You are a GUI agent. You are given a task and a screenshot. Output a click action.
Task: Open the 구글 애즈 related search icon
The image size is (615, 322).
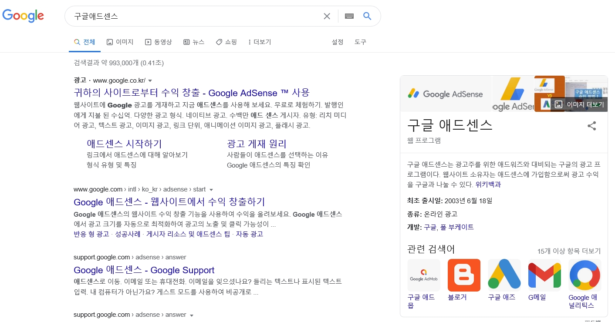click(504, 275)
